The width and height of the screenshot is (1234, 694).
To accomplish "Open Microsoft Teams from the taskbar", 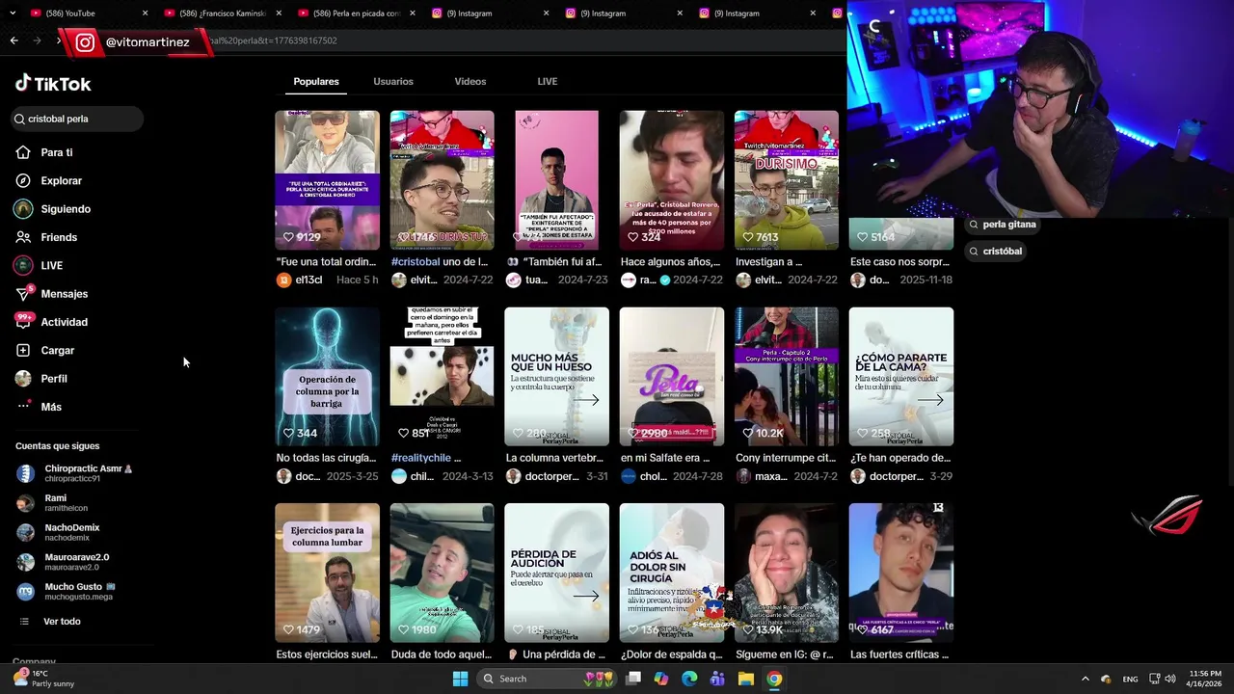I will pos(717,679).
